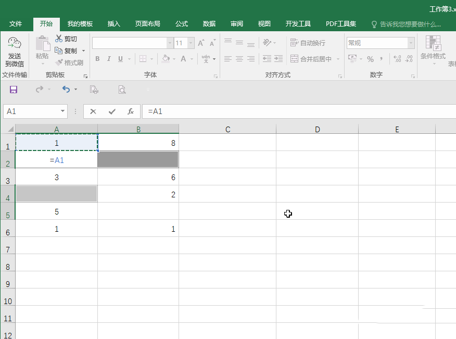This screenshot has width=456, height=339.
Task: Select the Format Painter (格式刷) tool
Action: click(x=69, y=62)
